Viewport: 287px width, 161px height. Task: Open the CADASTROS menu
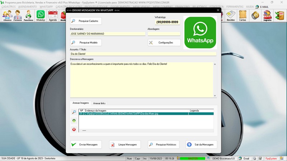pos(9,7)
